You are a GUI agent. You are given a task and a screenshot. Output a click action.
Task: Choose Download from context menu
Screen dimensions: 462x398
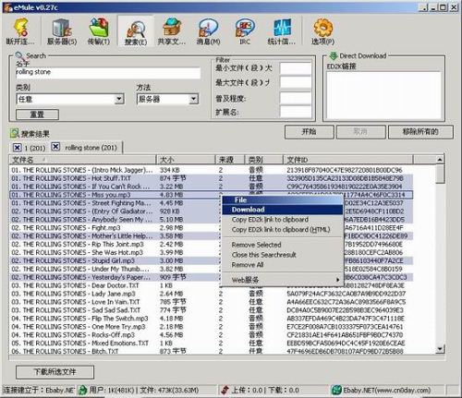tap(282, 210)
